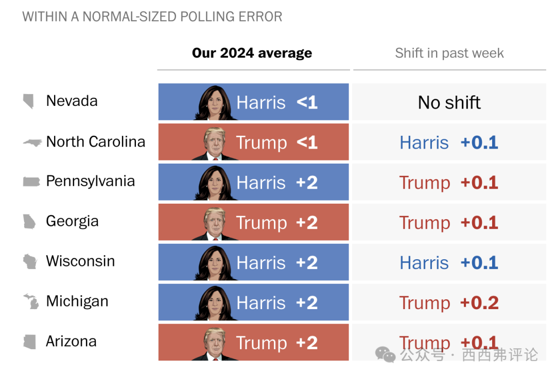The image size is (556, 377).
Task: Click the Harris portrait in the Nevada row
Action: click(x=215, y=103)
